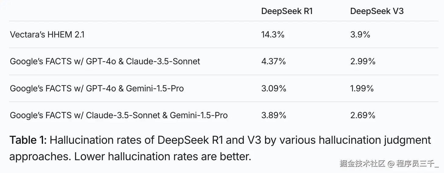Click the 4.37% hallucination rate
Viewport: 444px width, 173px height.
click(x=274, y=62)
